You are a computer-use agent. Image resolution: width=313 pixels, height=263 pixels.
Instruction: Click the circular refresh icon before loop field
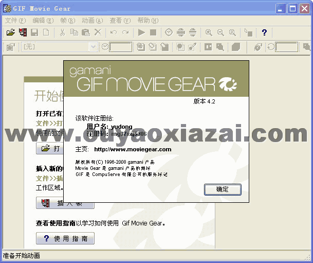271,47
